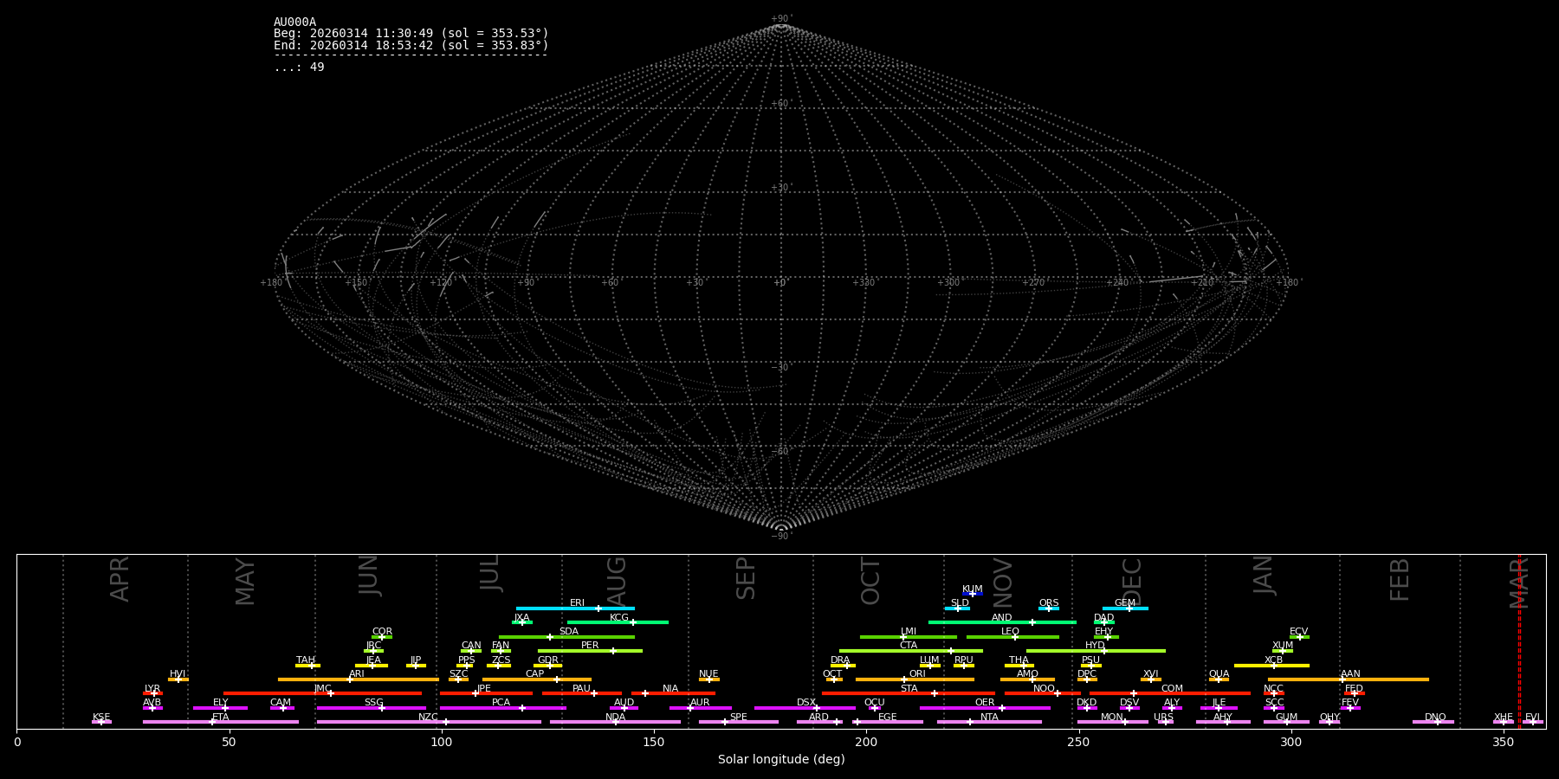Select the red NIA activity bar
This screenshot has height=779, width=1559.
(673, 693)
